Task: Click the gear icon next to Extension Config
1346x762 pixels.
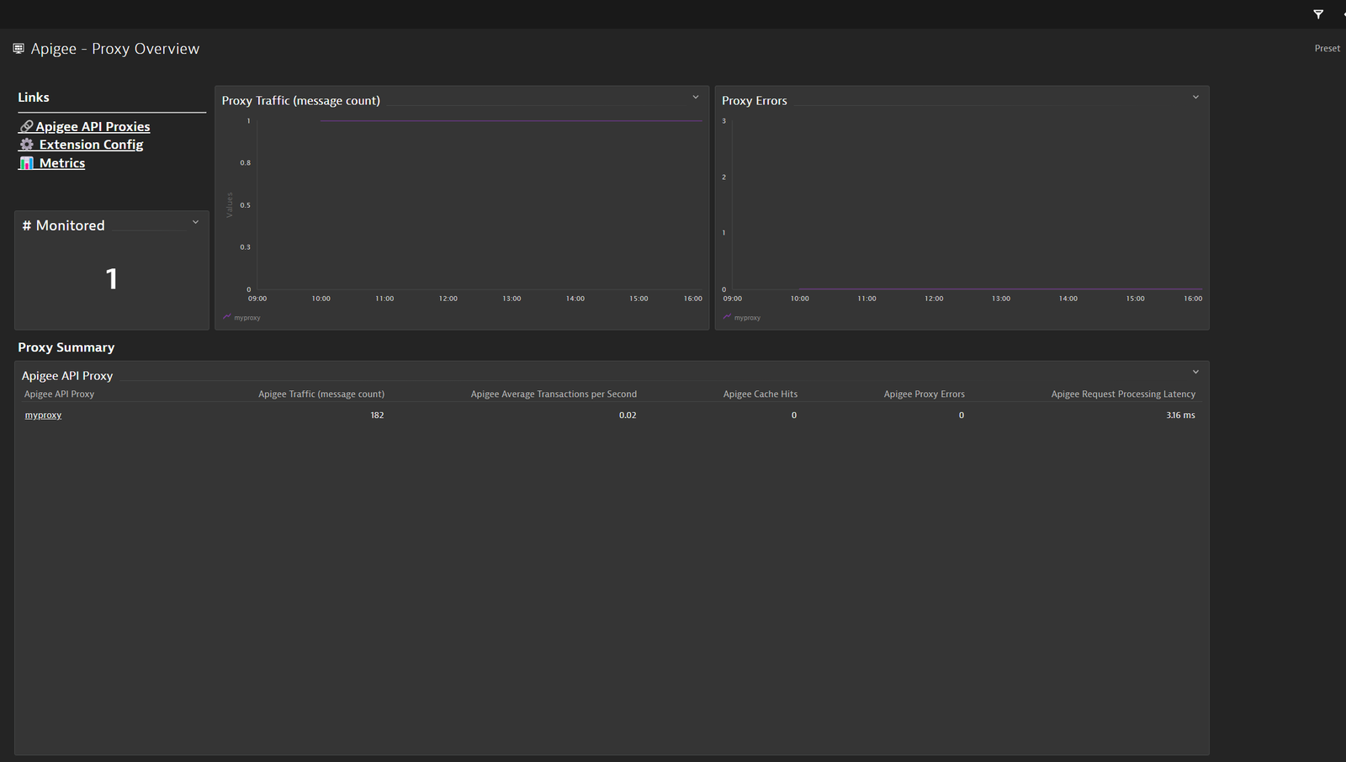Action: (27, 145)
